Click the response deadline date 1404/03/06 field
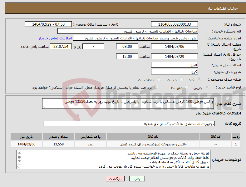This screenshot has height=187, width=246. pyautogui.click(x=175, y=46)
